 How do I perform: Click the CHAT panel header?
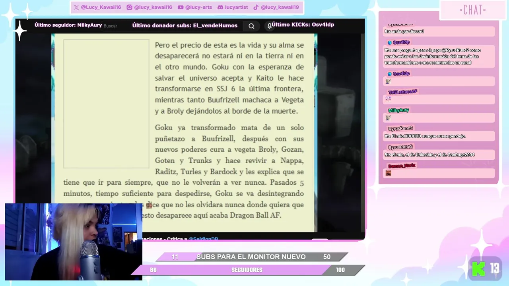[x=472, y=10]
